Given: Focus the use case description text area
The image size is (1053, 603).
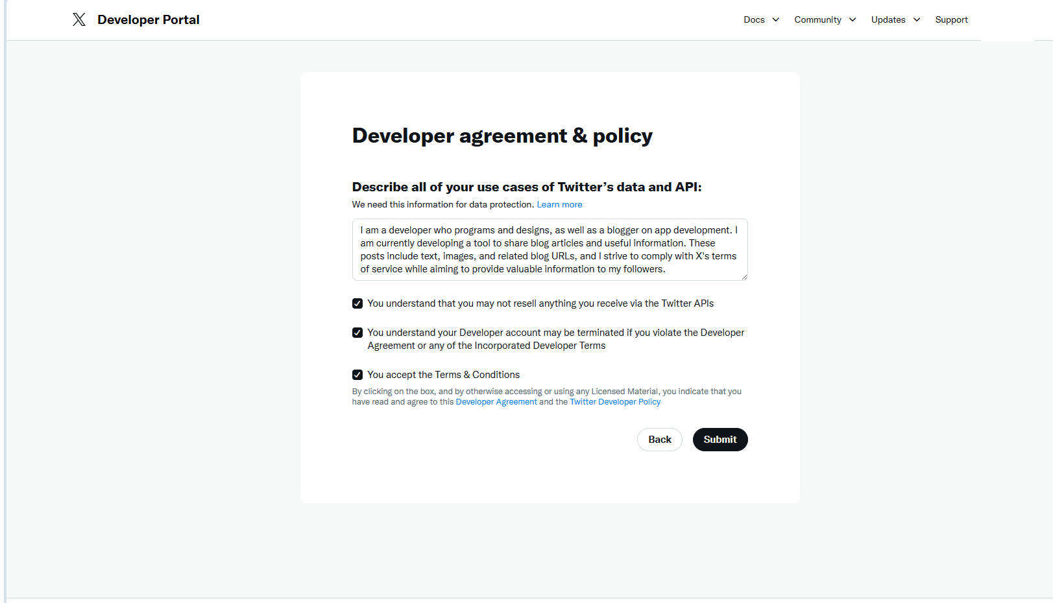Looking at the screenshot, I should click(x=550, y=250).
